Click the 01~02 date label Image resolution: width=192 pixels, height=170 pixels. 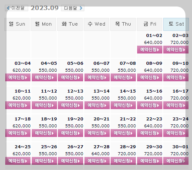[154, 36]
